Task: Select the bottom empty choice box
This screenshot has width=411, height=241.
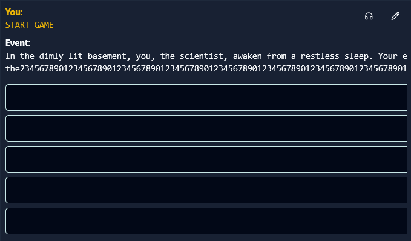Action: click(x=206, y=221)
